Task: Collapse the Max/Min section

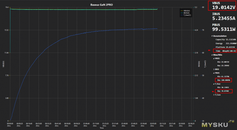Action: (x=212, y=55)
